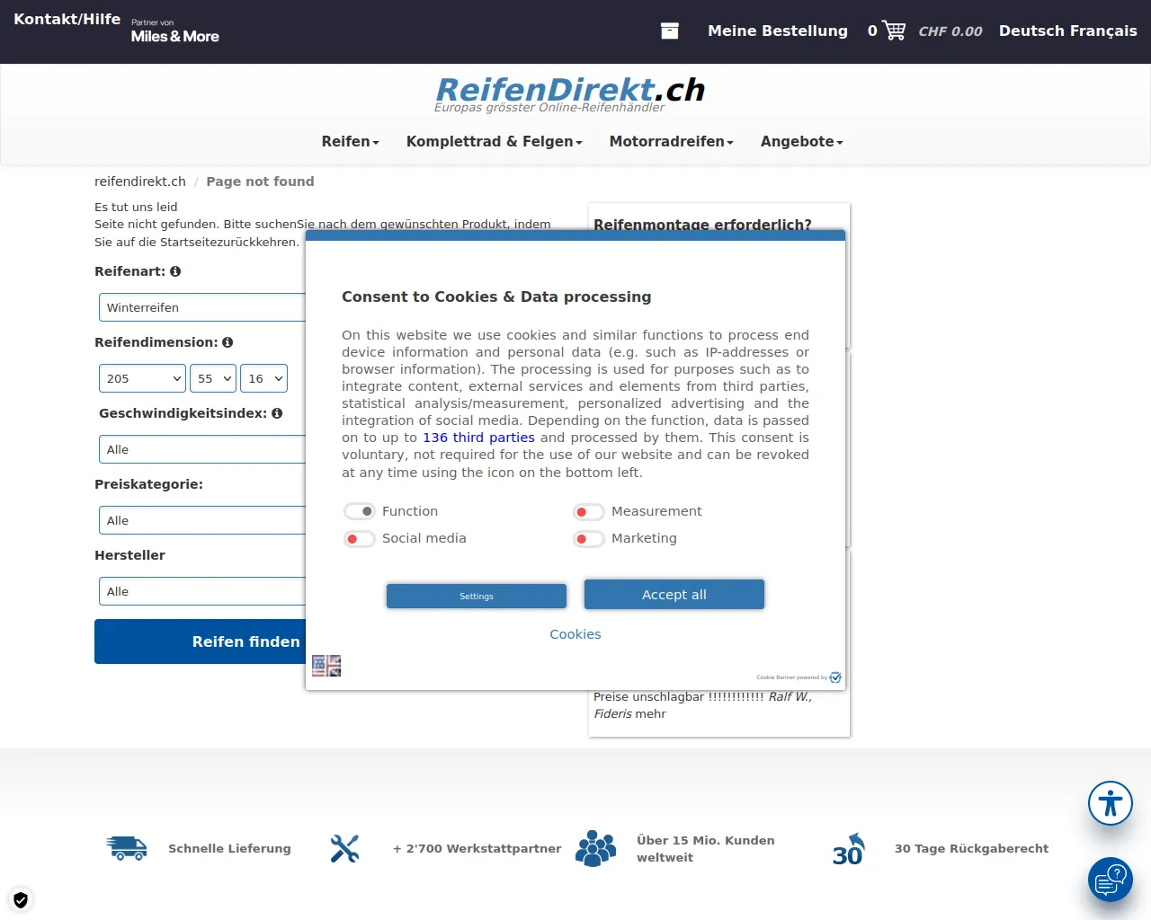Open the Preiskategorie Alle dropdown

pyautogui.click(x=202, y=520)
